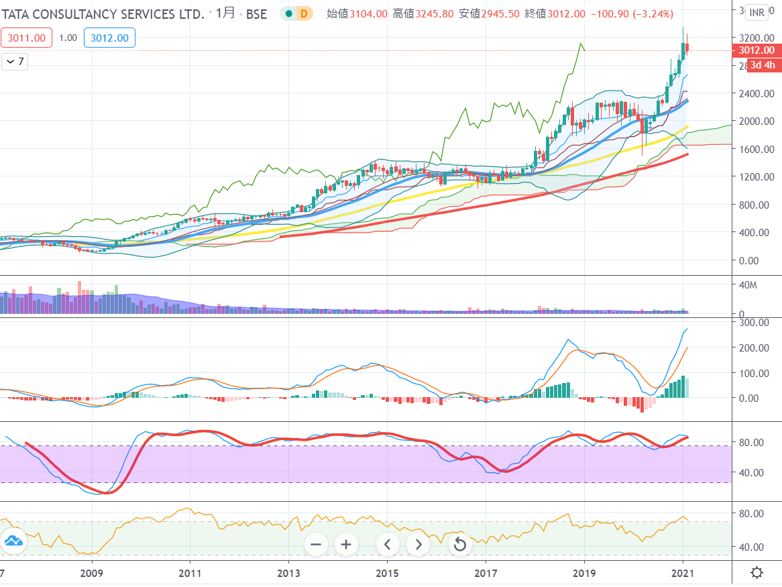Viewport: 782px width, 587px height.
Task: Click the green market status dot
Action: [288, 14]
